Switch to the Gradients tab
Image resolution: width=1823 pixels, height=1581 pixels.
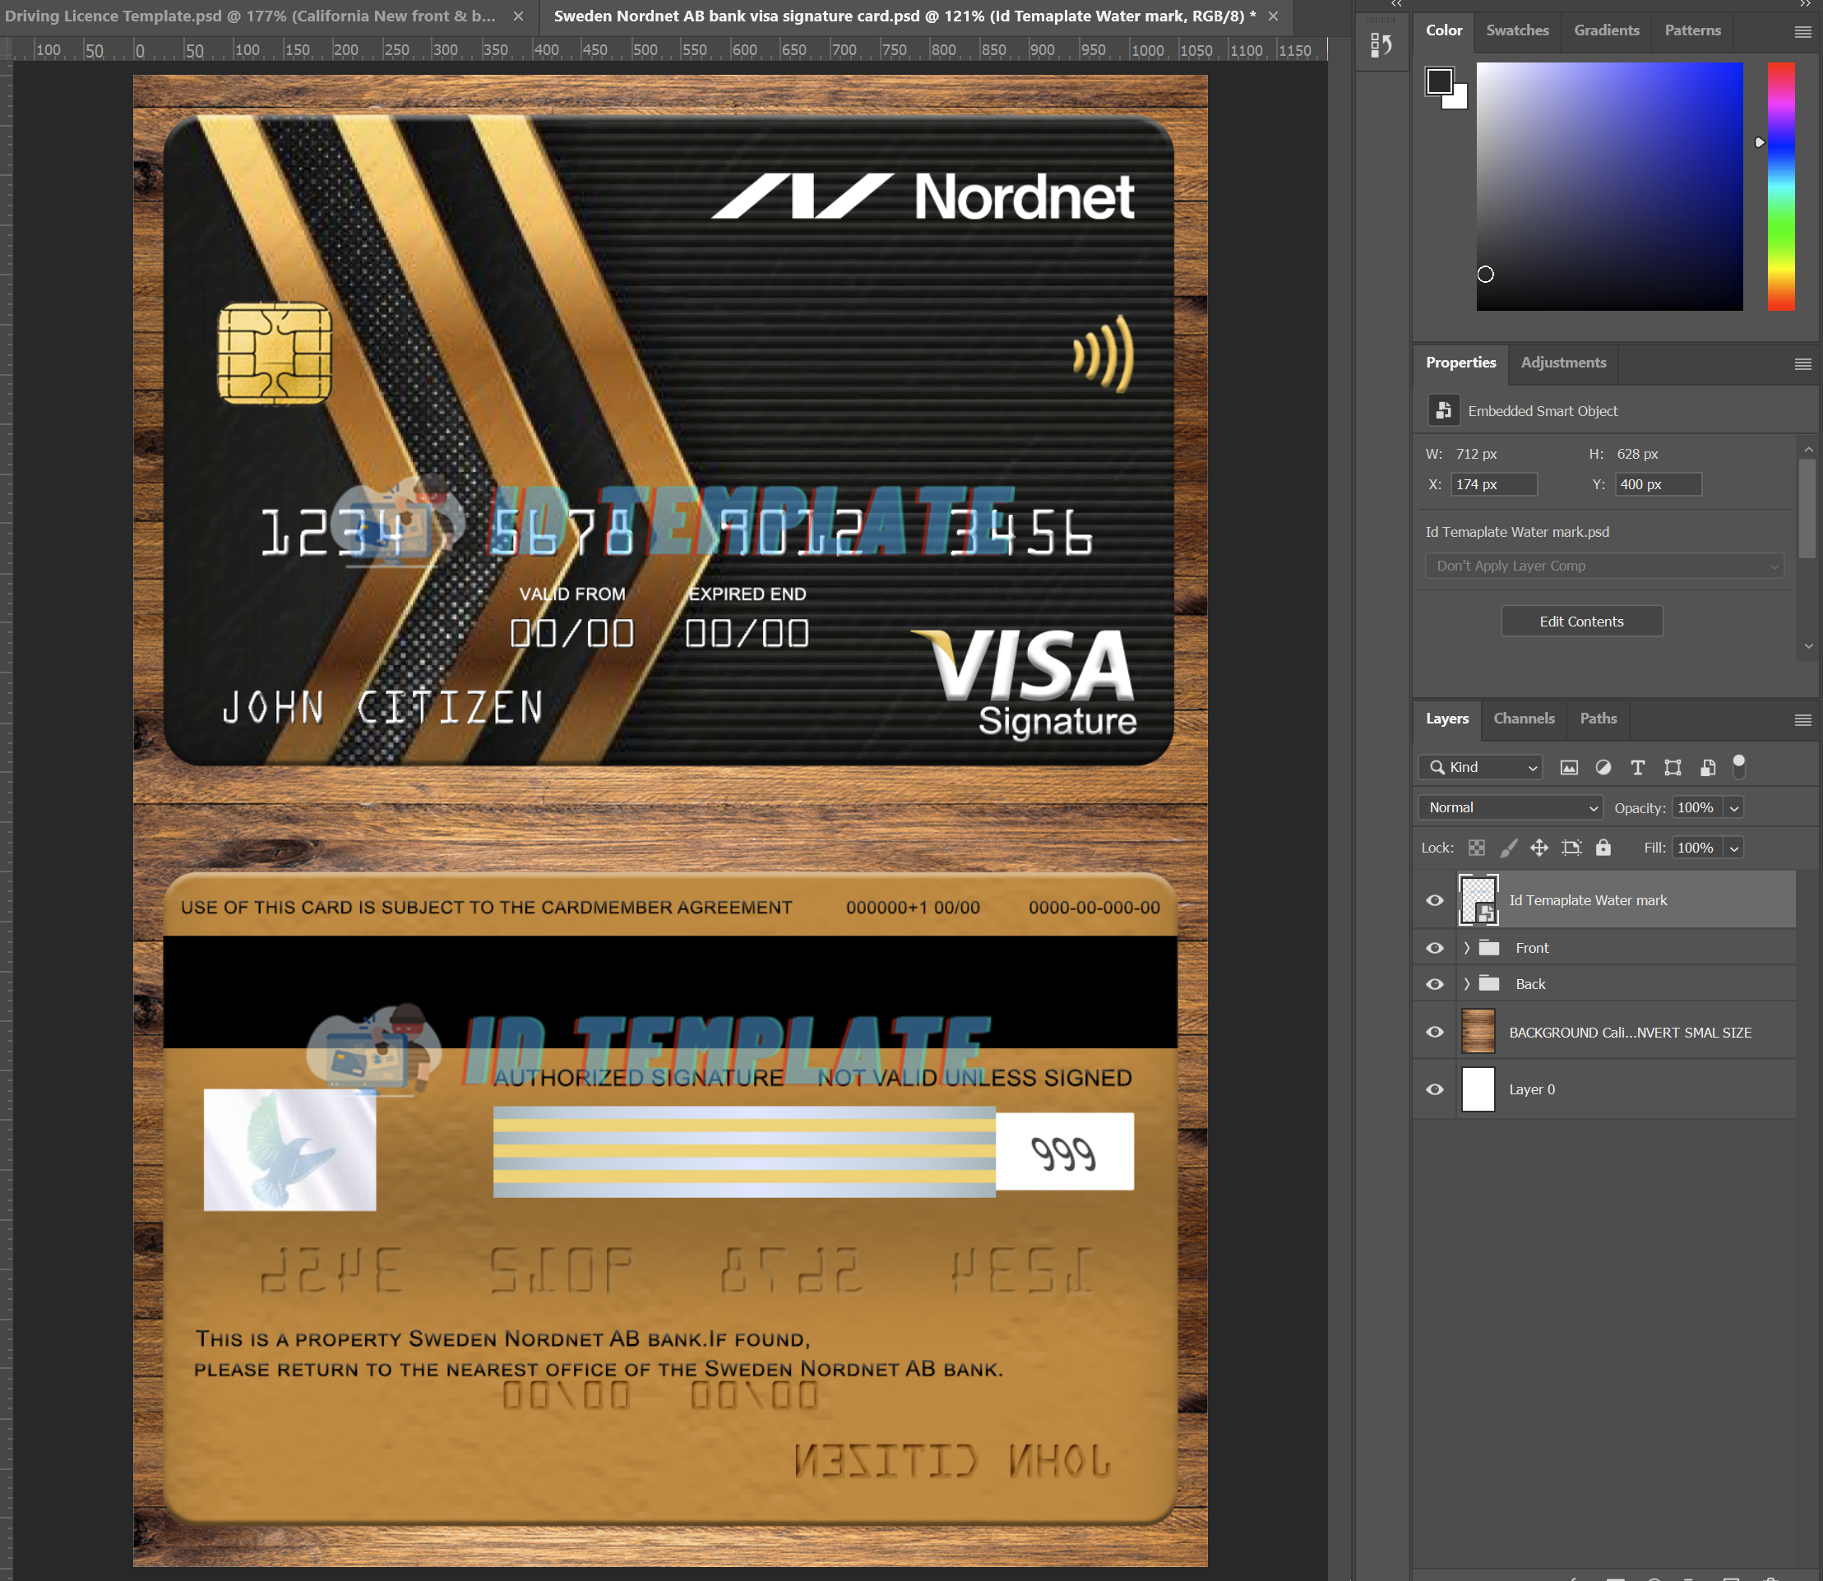pyautogui.click(x=1606, y=30)
